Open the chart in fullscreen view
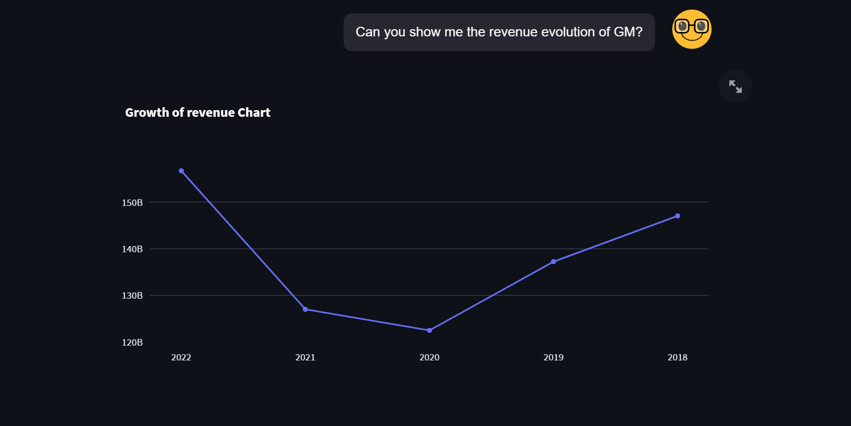Image resolution: width=851 pixels, height=426 pixels. coord(736,87)
